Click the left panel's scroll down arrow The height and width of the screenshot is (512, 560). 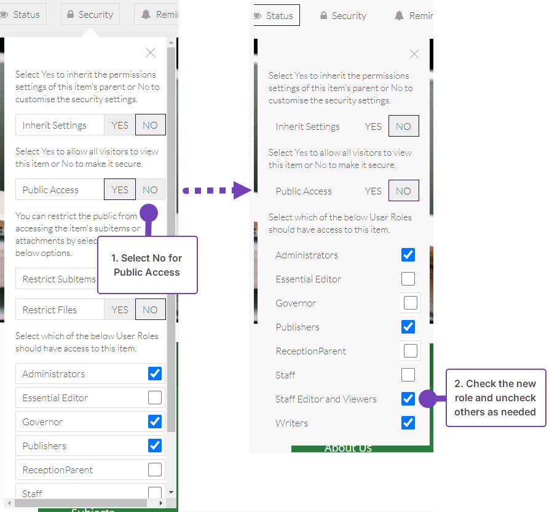click(171, 492)
